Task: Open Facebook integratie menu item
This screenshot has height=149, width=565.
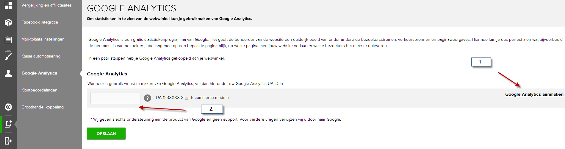Action: (40, 22)
